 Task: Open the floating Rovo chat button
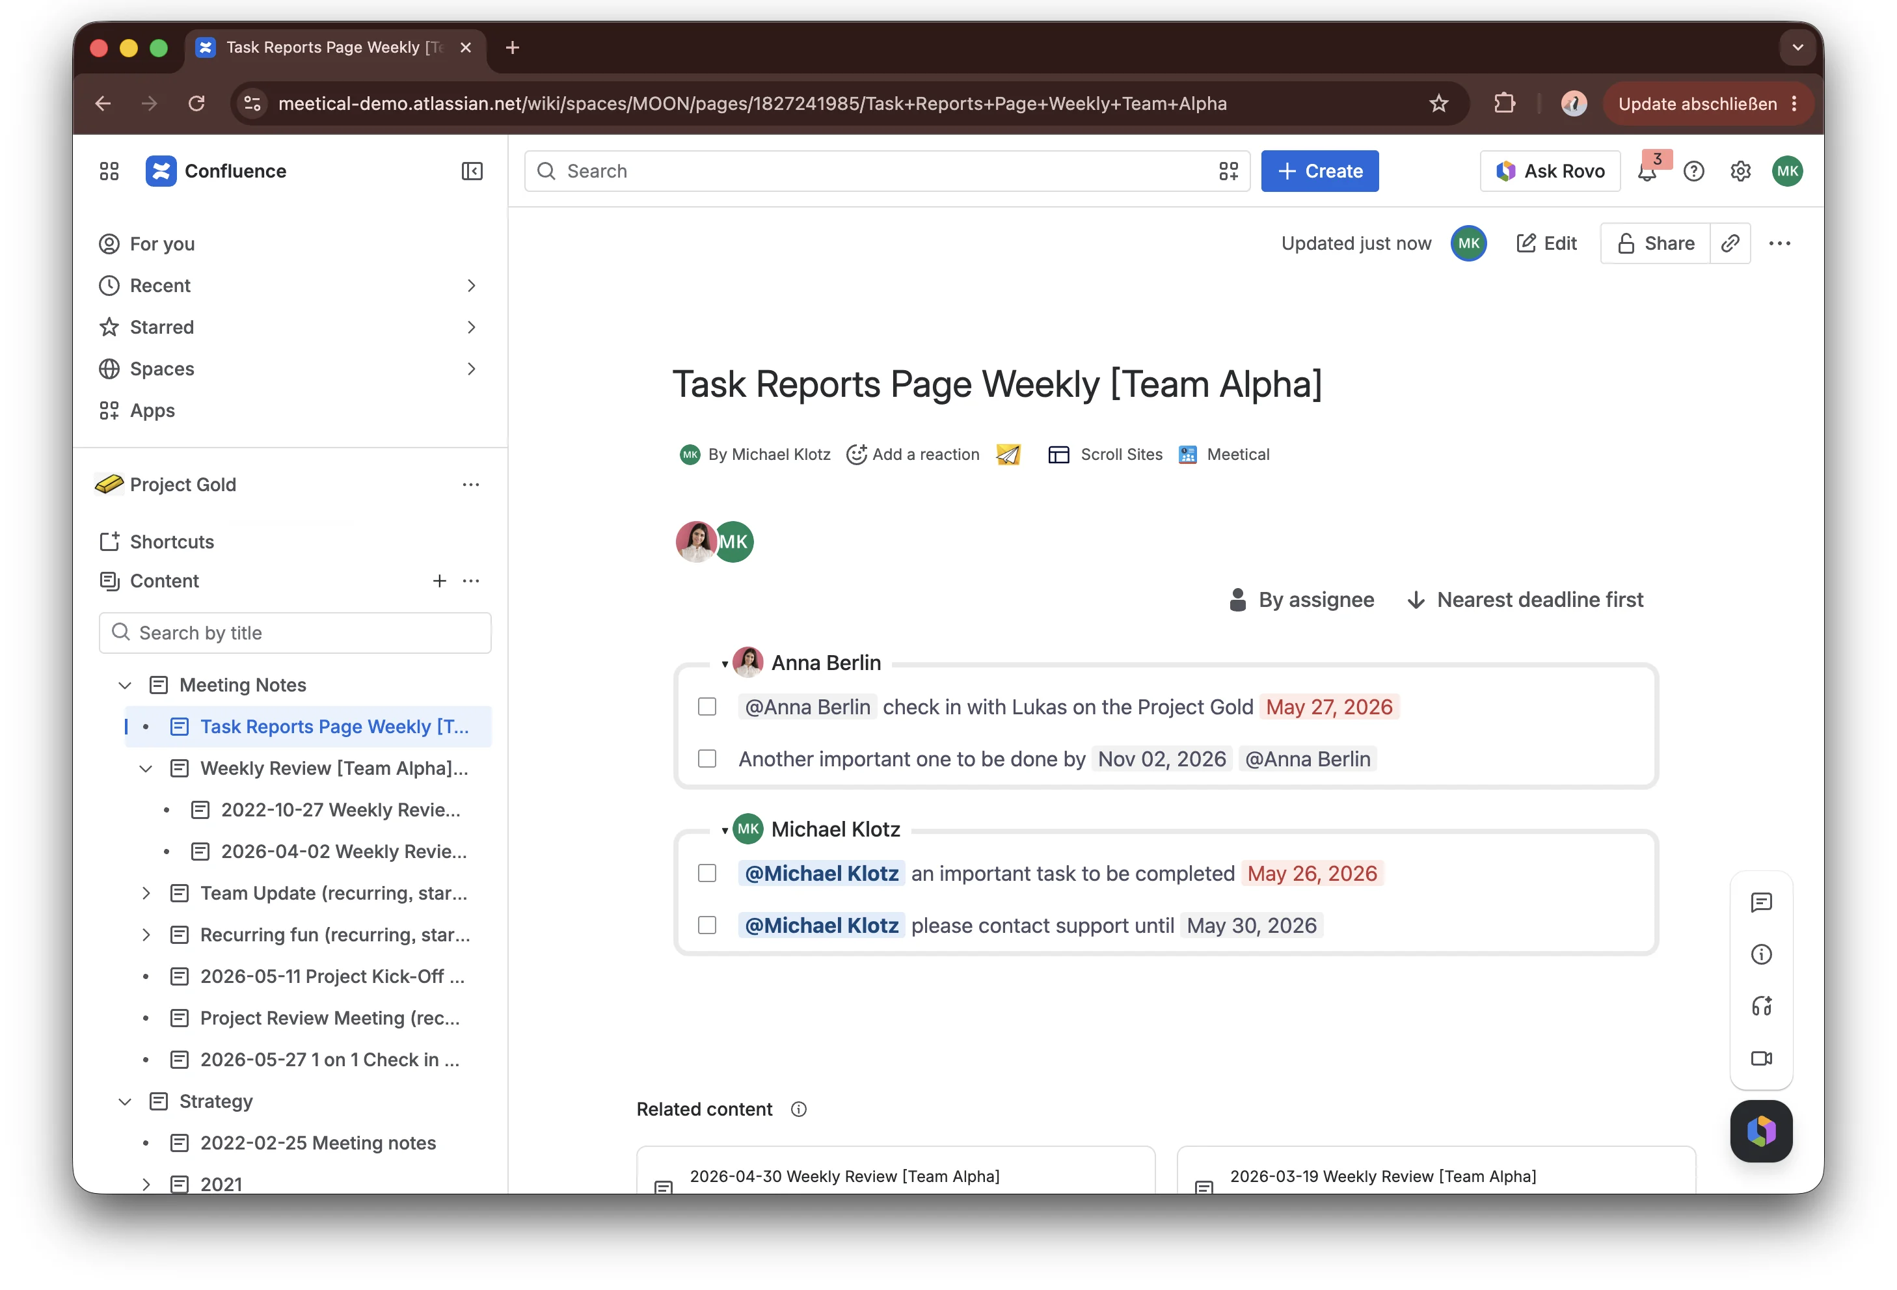point(1760,1131)
